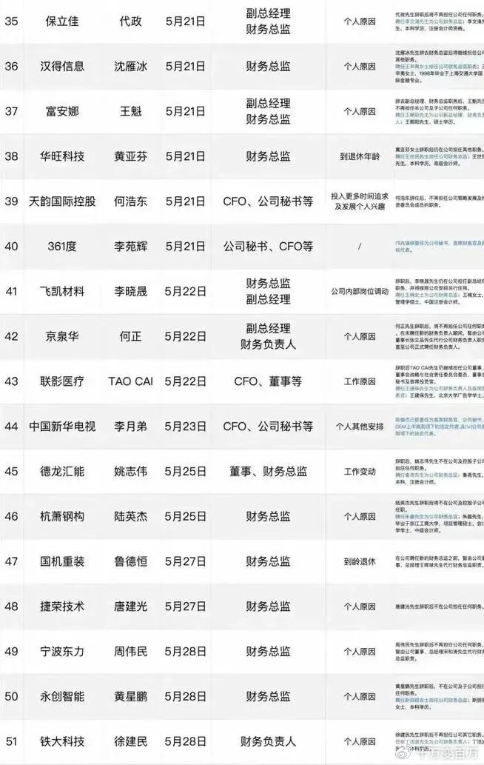Click position cell 董事、财务总监
This screenshot has height=765, width=484.
coord(268,471)
